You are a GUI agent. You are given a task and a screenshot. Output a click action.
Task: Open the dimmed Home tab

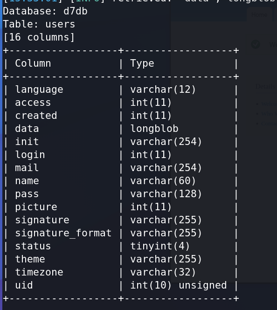tap(259, 14)
